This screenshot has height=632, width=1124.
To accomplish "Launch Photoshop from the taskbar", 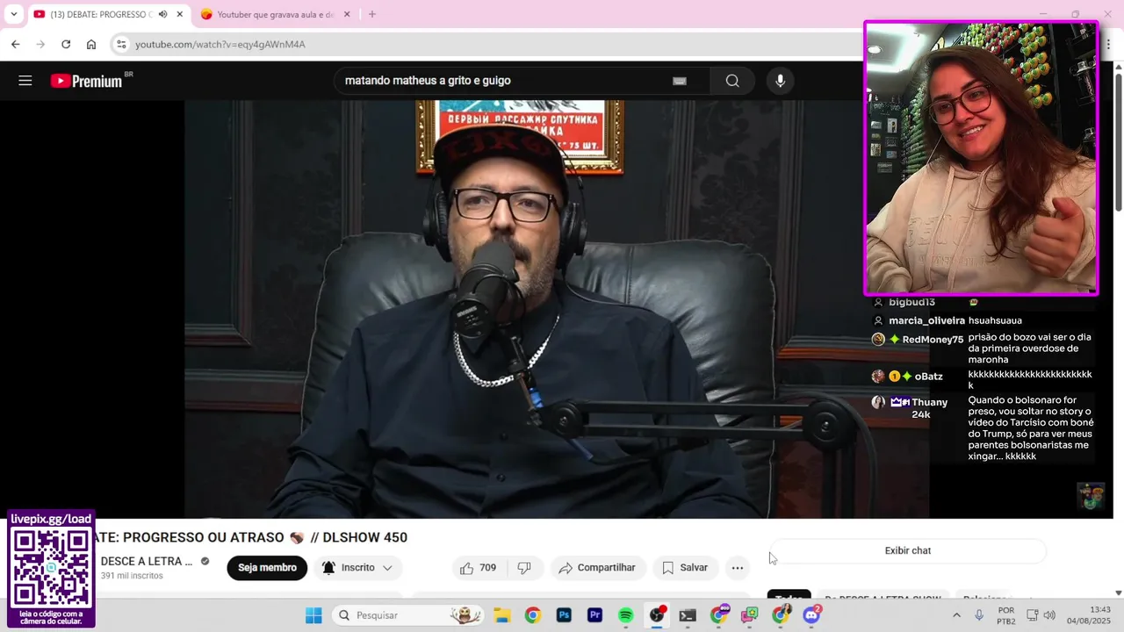I will click(x=564, y=615).
